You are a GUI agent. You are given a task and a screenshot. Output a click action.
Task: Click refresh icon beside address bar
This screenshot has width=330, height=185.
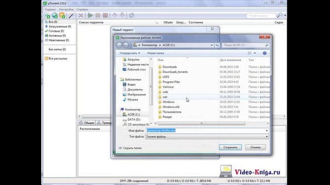click(217, 45)
